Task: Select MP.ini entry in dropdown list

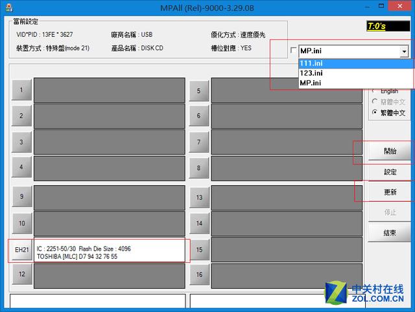Action: click(355, 83)
